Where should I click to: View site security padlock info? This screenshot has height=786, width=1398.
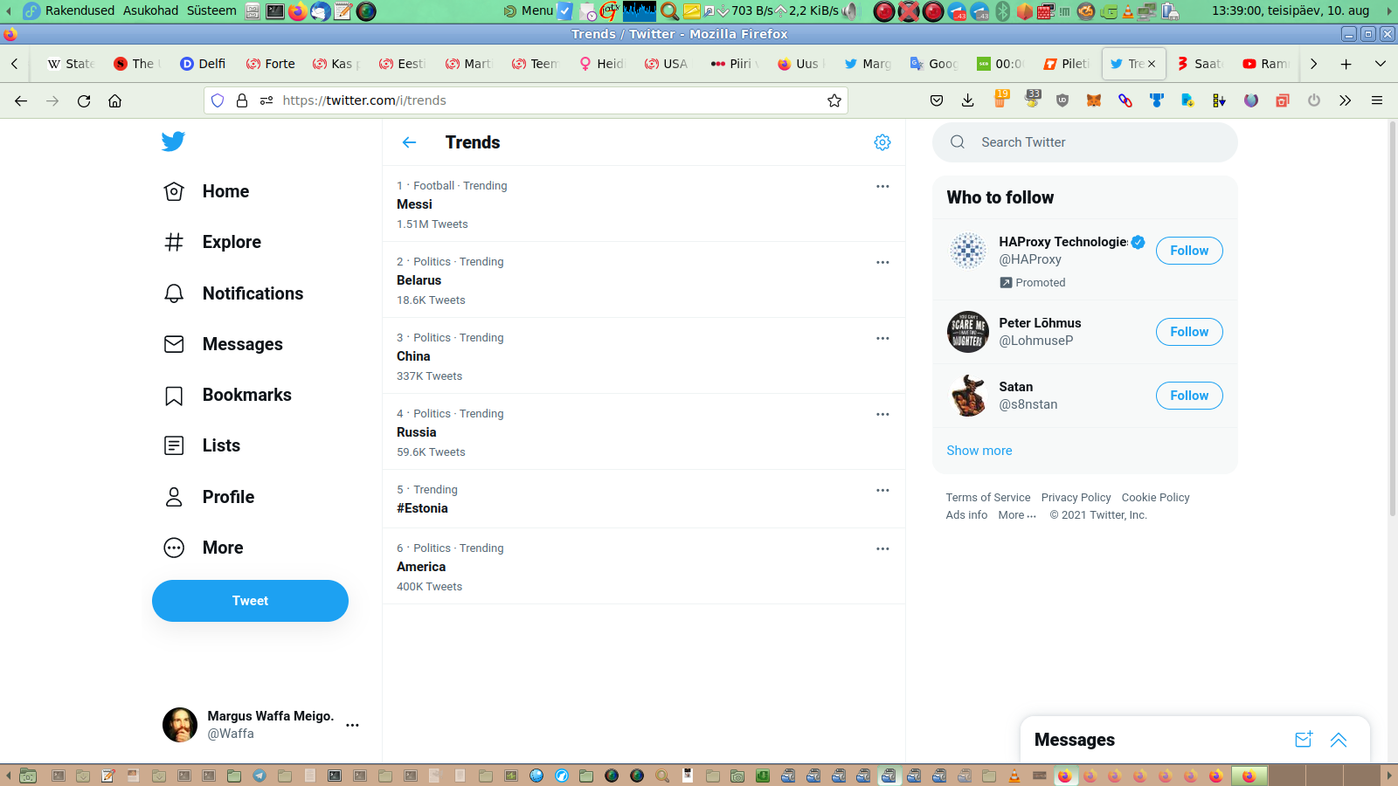pos(242,100)
